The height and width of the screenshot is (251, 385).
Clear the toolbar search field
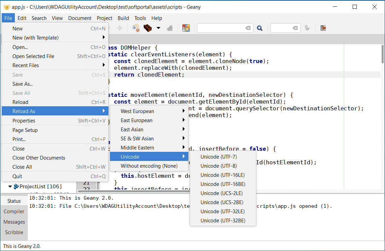click(248, 28)
